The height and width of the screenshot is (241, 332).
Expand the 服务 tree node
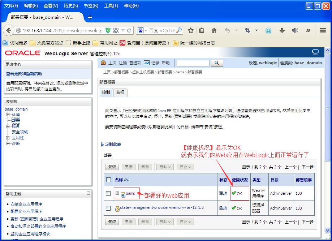tap(8, 126)
